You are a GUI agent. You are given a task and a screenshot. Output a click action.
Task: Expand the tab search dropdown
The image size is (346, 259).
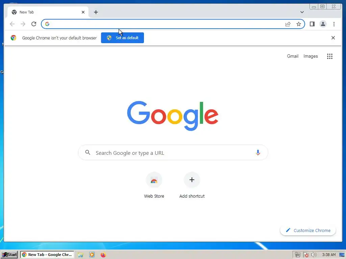pos(302,12)
